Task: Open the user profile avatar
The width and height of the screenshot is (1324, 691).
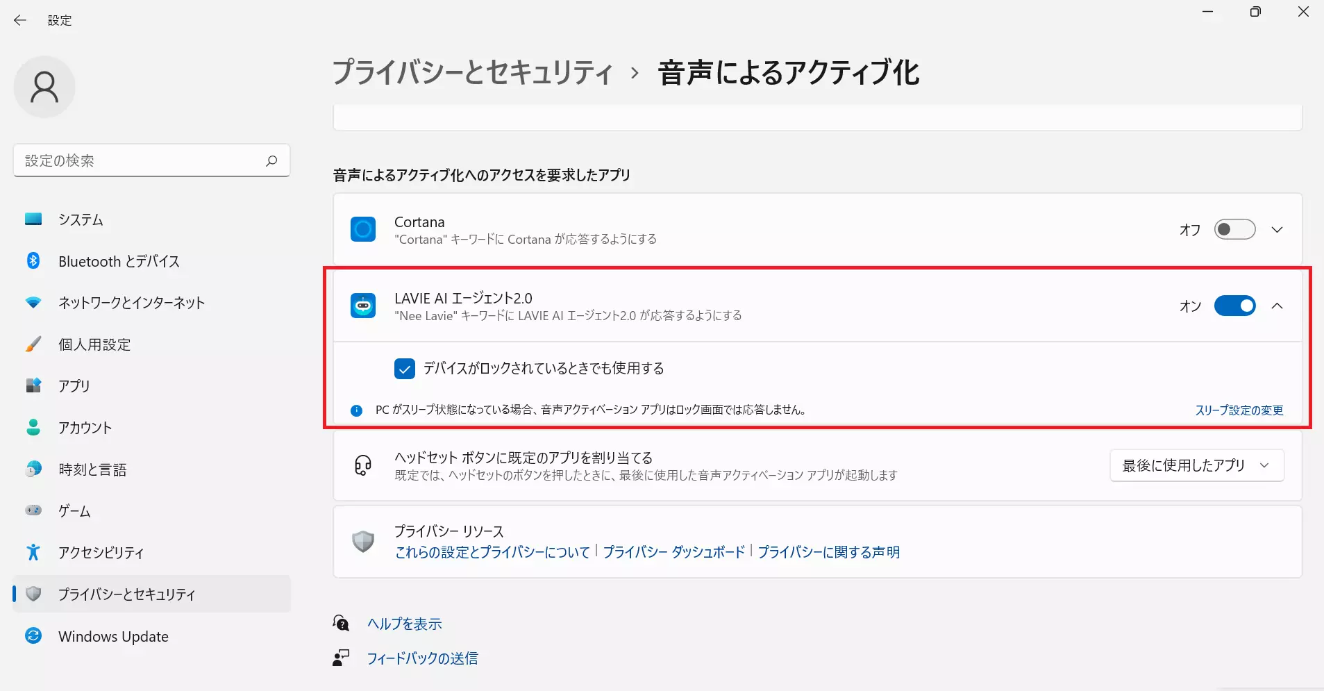Action: click(x=44, y=87)
